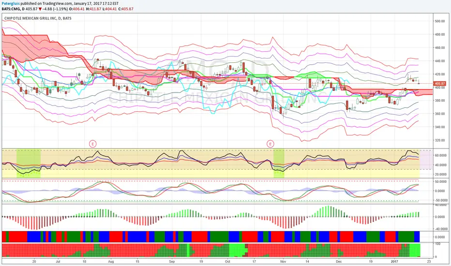
Task: Click the 340.00 price axis label
Action: pos(440,127)
